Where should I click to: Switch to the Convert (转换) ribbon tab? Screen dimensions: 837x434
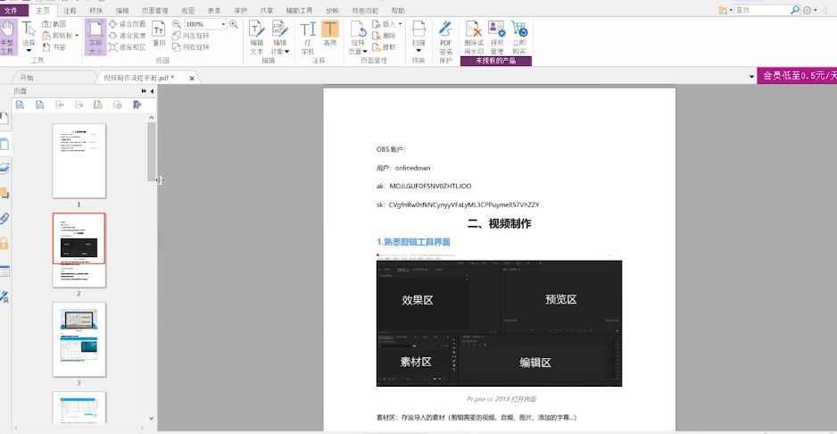pos(96,11)
